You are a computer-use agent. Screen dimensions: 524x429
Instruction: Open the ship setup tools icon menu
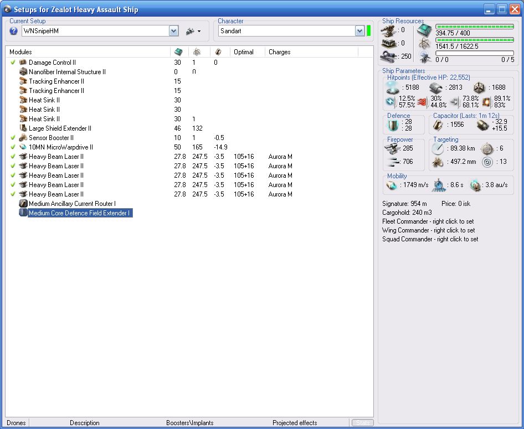[x=193, y=31]
